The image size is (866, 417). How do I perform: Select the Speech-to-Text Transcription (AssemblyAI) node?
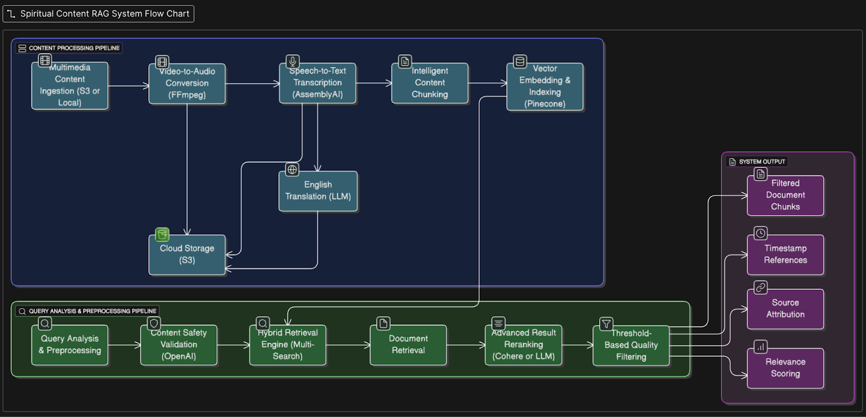318,83
